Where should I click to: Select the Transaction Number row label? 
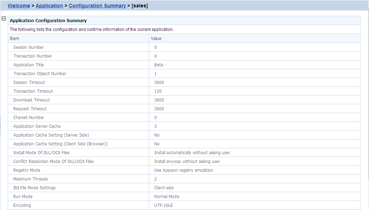pos(33,56)
